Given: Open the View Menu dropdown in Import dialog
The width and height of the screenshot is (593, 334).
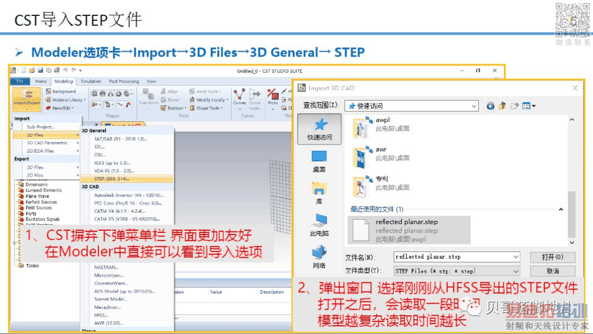Looking at the screenshot, I should pos(529,106).
